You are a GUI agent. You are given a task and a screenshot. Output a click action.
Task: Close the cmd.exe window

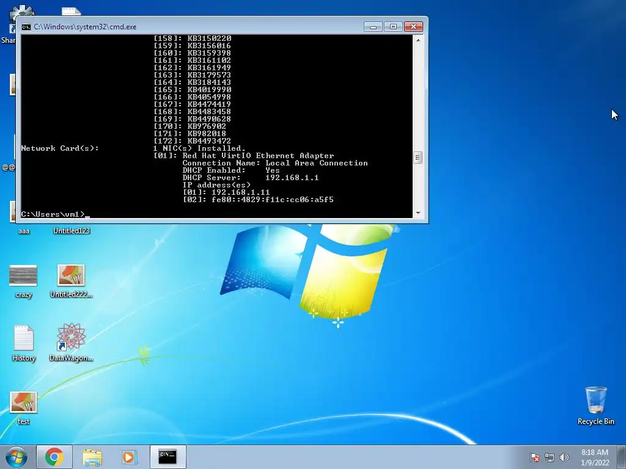point(414,27)
